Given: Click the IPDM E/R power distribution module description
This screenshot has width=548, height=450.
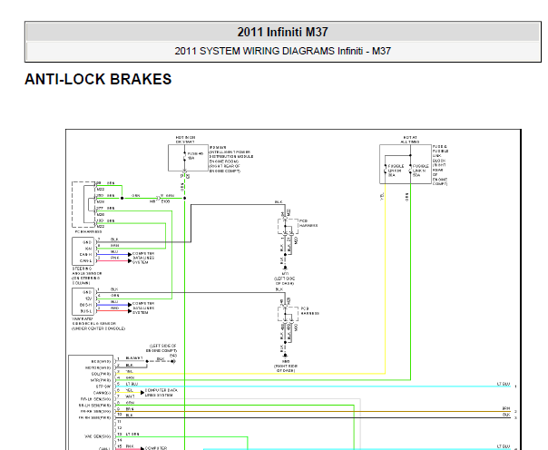Looking at the screenshot, I should coord(230,159).
